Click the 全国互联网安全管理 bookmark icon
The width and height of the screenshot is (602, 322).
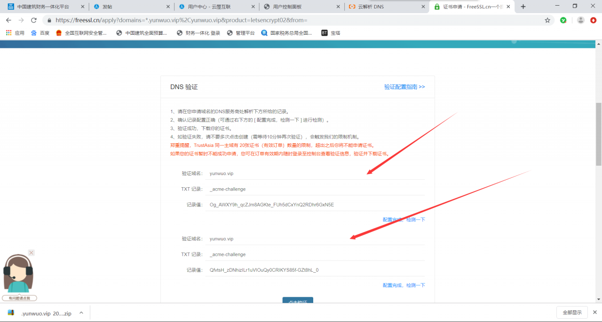click(x=58, y=32)
